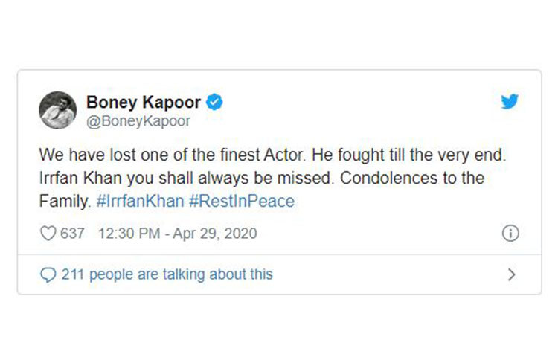Click the 637 likes count
Image resolution: width=558 pixels, height=357 pixels.
pos(72,234)
